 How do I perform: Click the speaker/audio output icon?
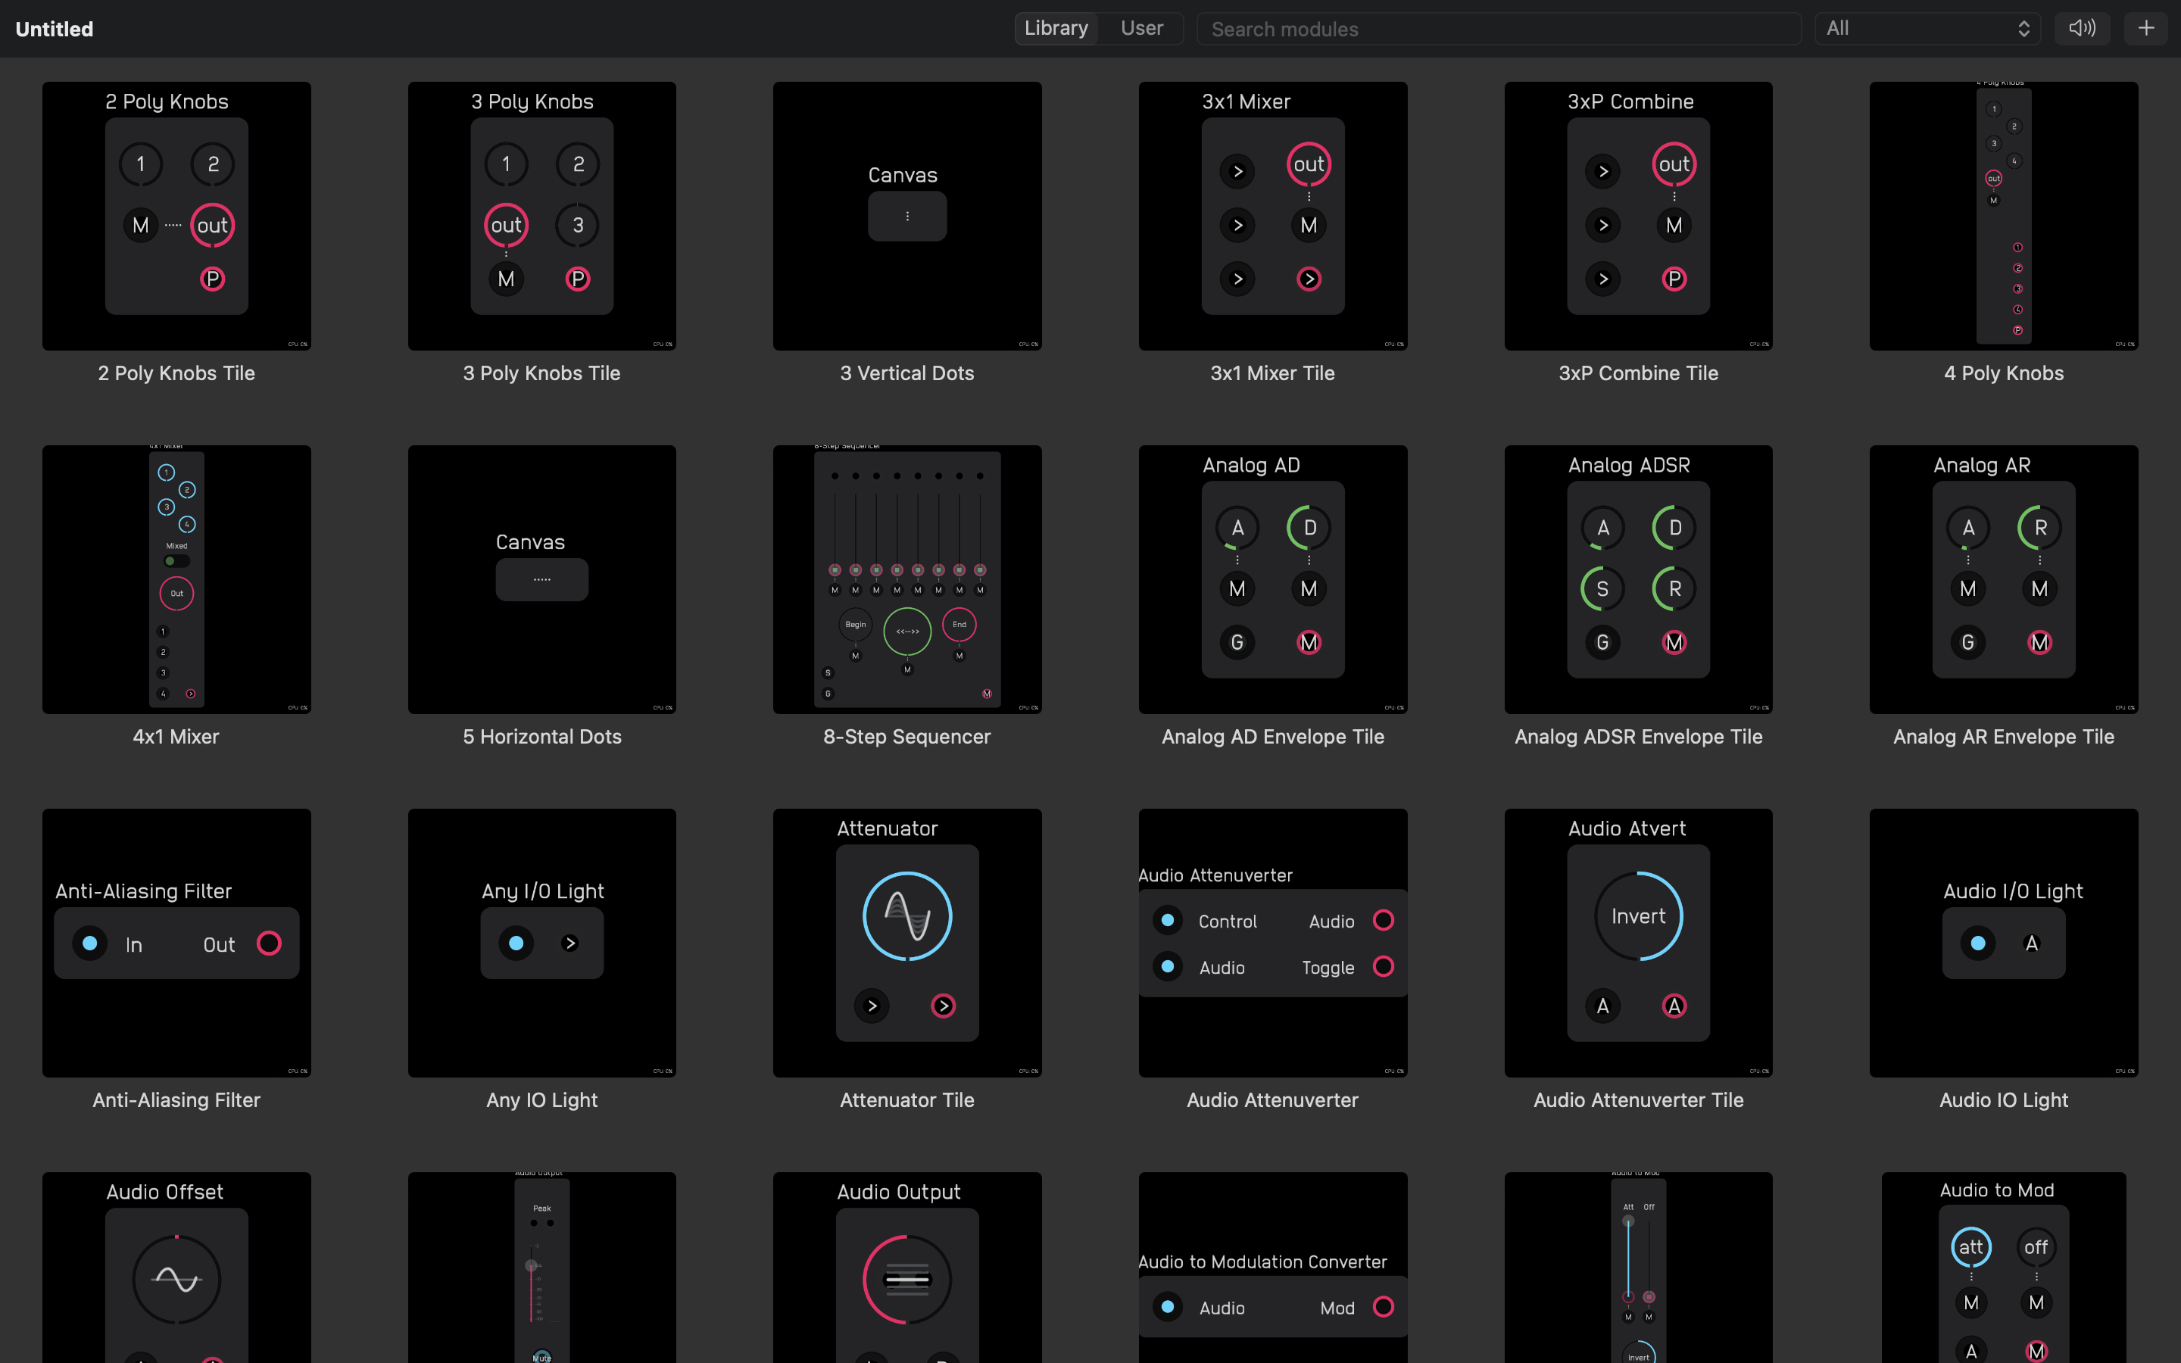(2082, 28)
